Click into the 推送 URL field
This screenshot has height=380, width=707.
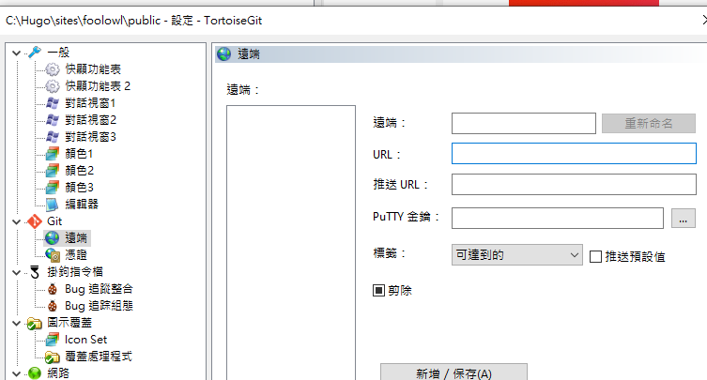click(x=574, y=184)
